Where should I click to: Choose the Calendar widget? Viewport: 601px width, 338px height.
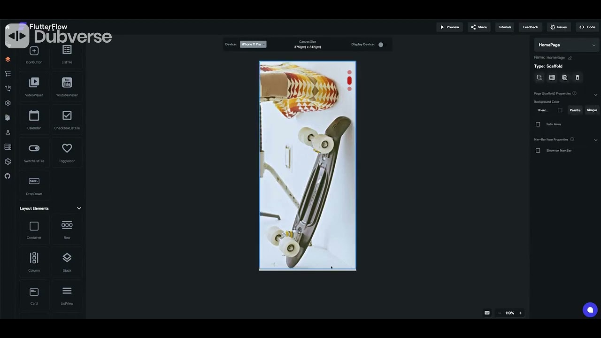34,120
